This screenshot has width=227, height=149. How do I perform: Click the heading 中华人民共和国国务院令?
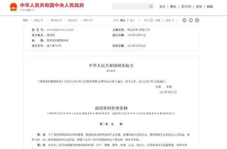(x=111, y=65)
